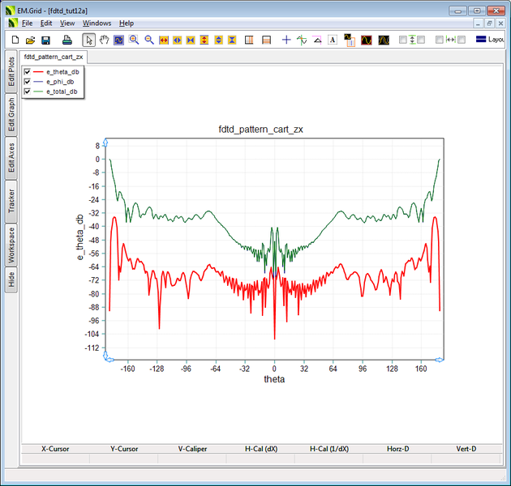
Task: Click the zoom in magnifier icon
Action: click(134, 40)
